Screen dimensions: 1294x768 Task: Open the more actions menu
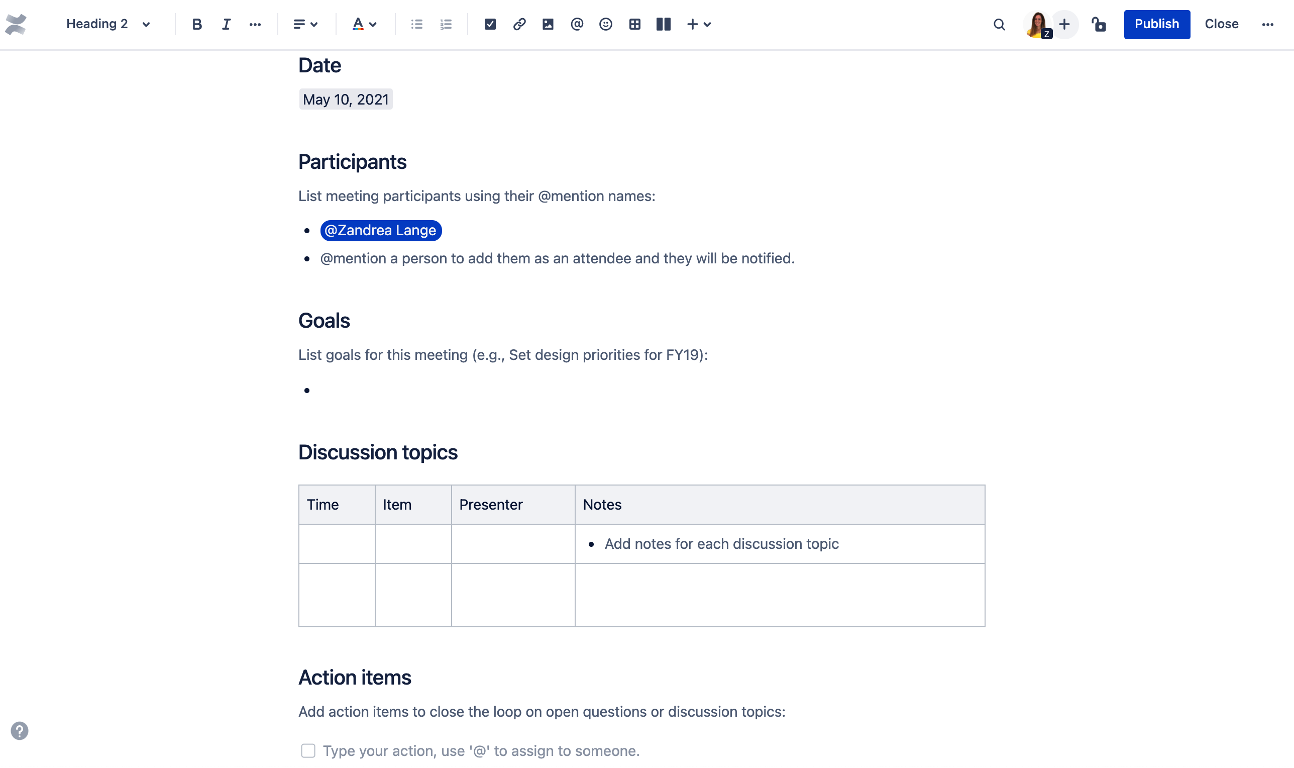pyautogui.click(x=1267, y=24)
